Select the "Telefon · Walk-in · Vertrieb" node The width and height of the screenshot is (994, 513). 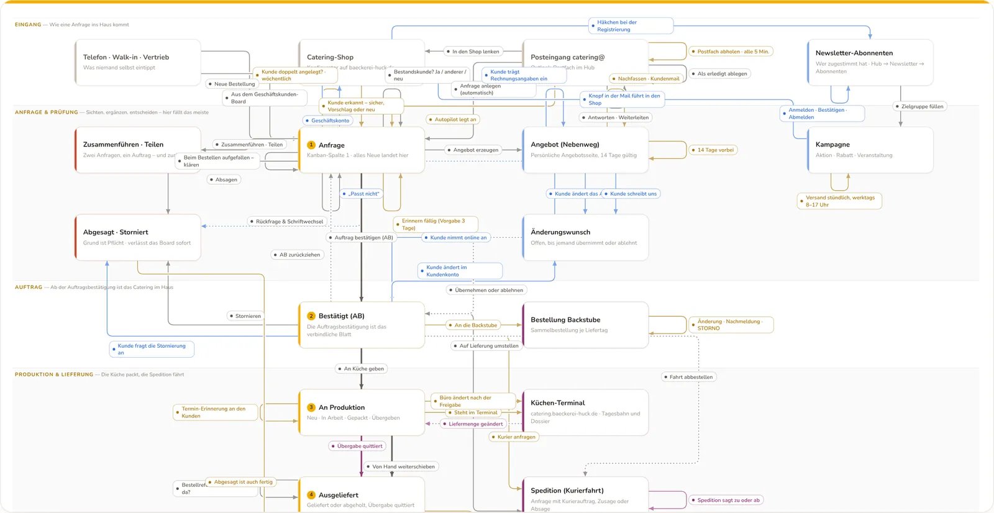pyautogui.click(x=137, y=62)
